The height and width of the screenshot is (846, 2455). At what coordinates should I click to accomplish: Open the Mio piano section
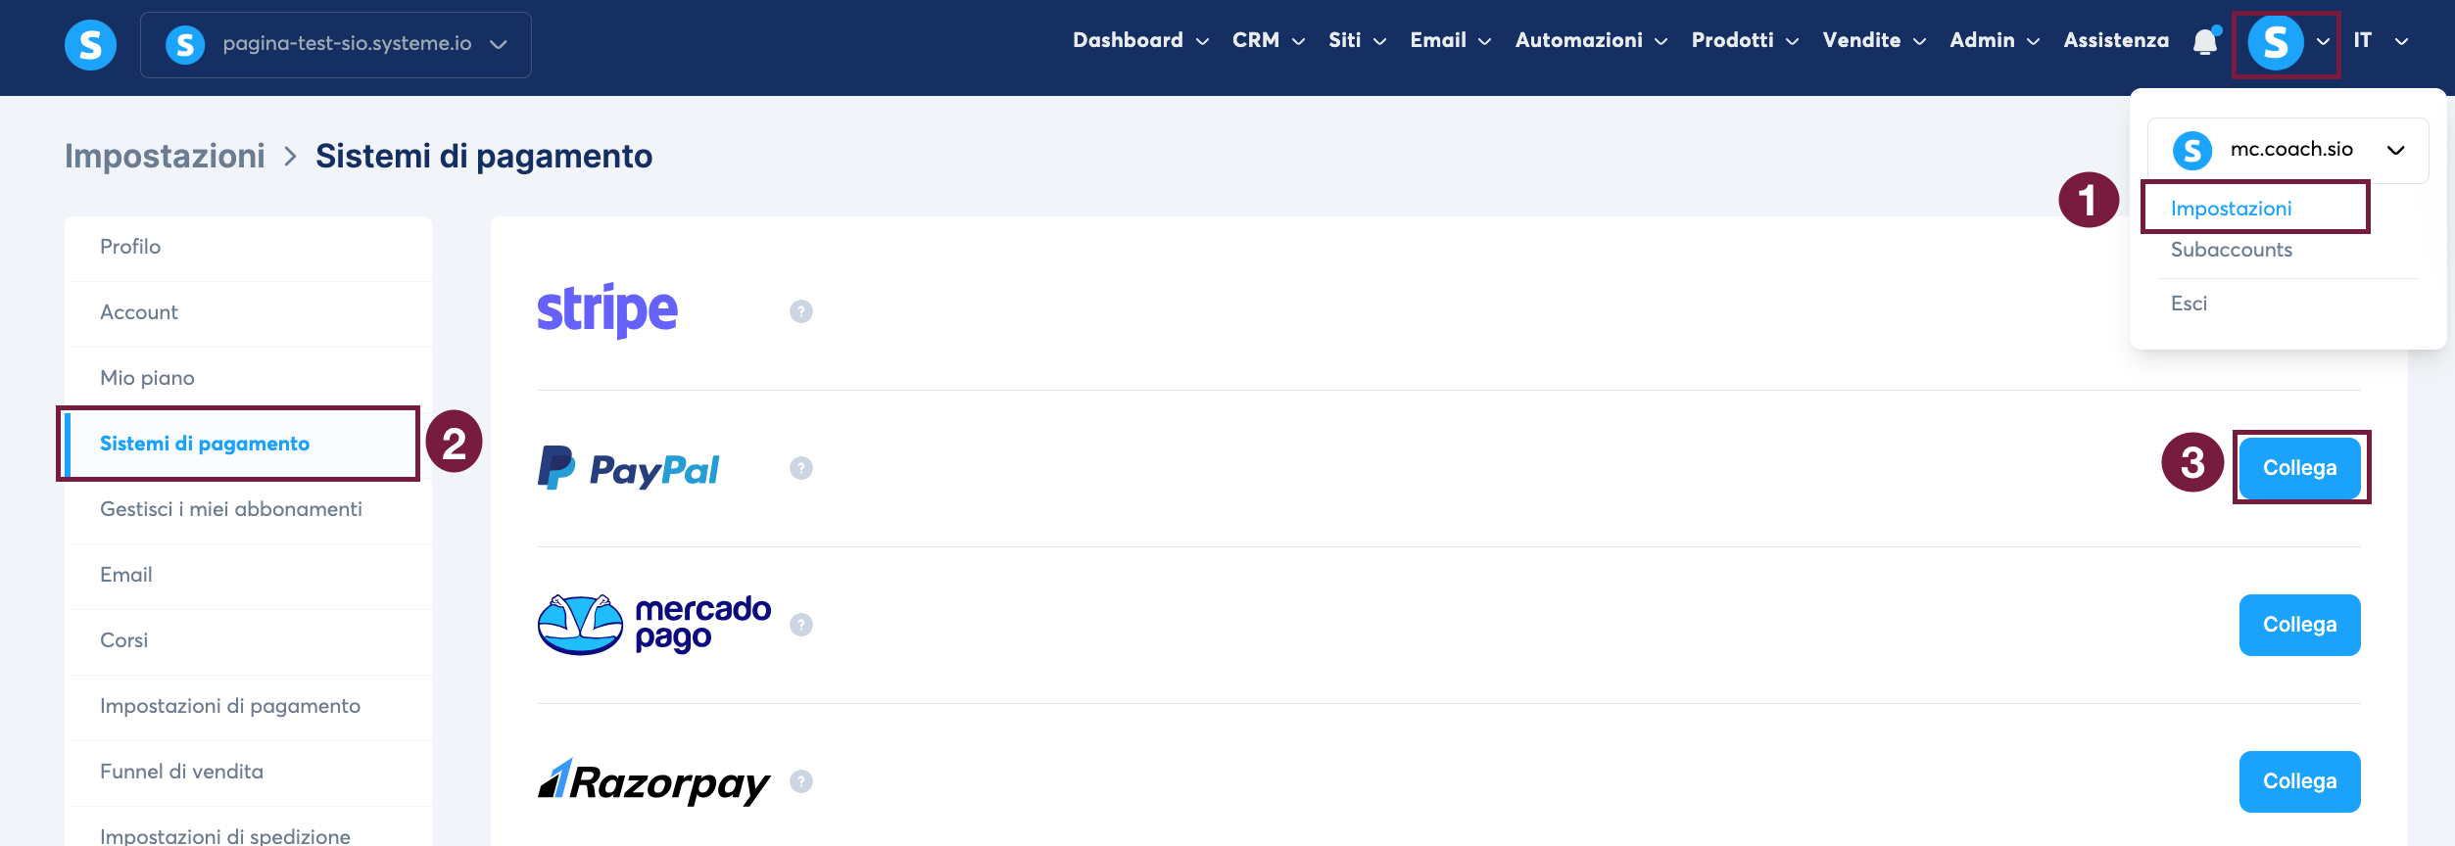(248, 380)
